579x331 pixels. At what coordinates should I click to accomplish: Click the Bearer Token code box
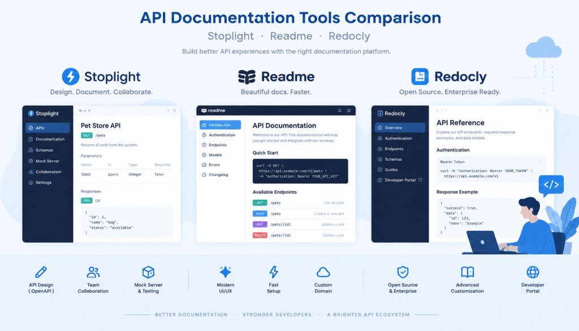(x=491, y=170)
